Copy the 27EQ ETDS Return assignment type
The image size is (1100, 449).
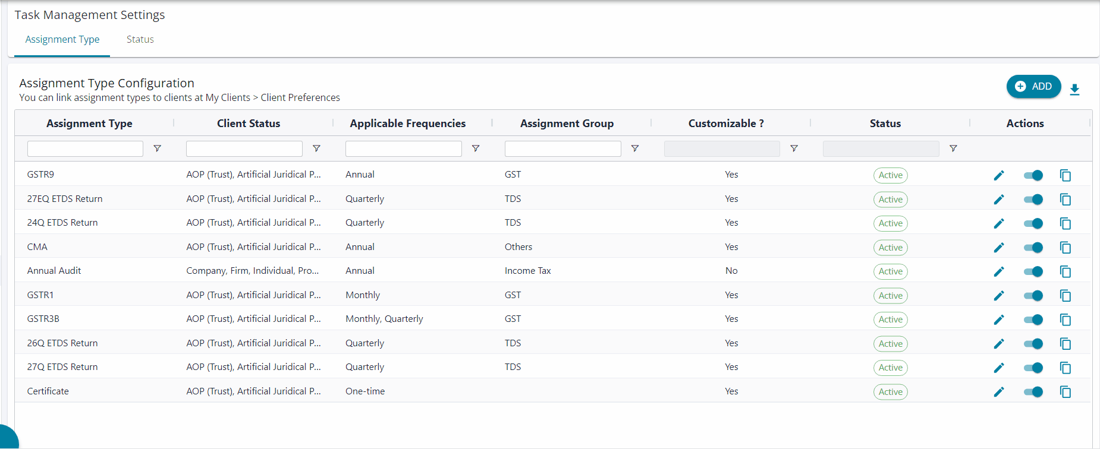pos(1065,200)
